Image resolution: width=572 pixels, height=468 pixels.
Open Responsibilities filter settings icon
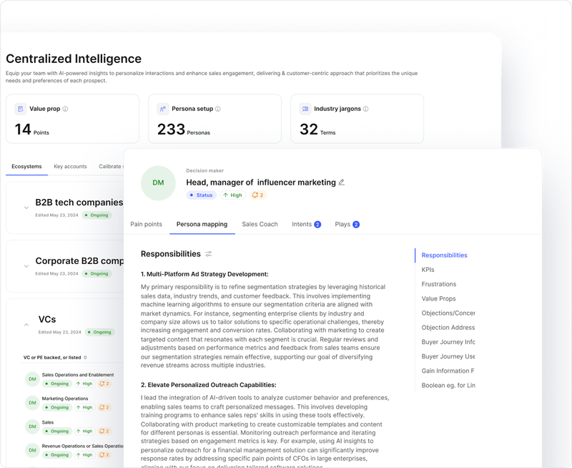pos(209,254)
